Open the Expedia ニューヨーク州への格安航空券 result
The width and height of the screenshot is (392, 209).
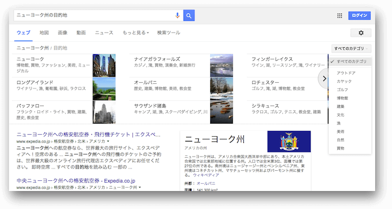pyautogui.click(x=88, y=135)
